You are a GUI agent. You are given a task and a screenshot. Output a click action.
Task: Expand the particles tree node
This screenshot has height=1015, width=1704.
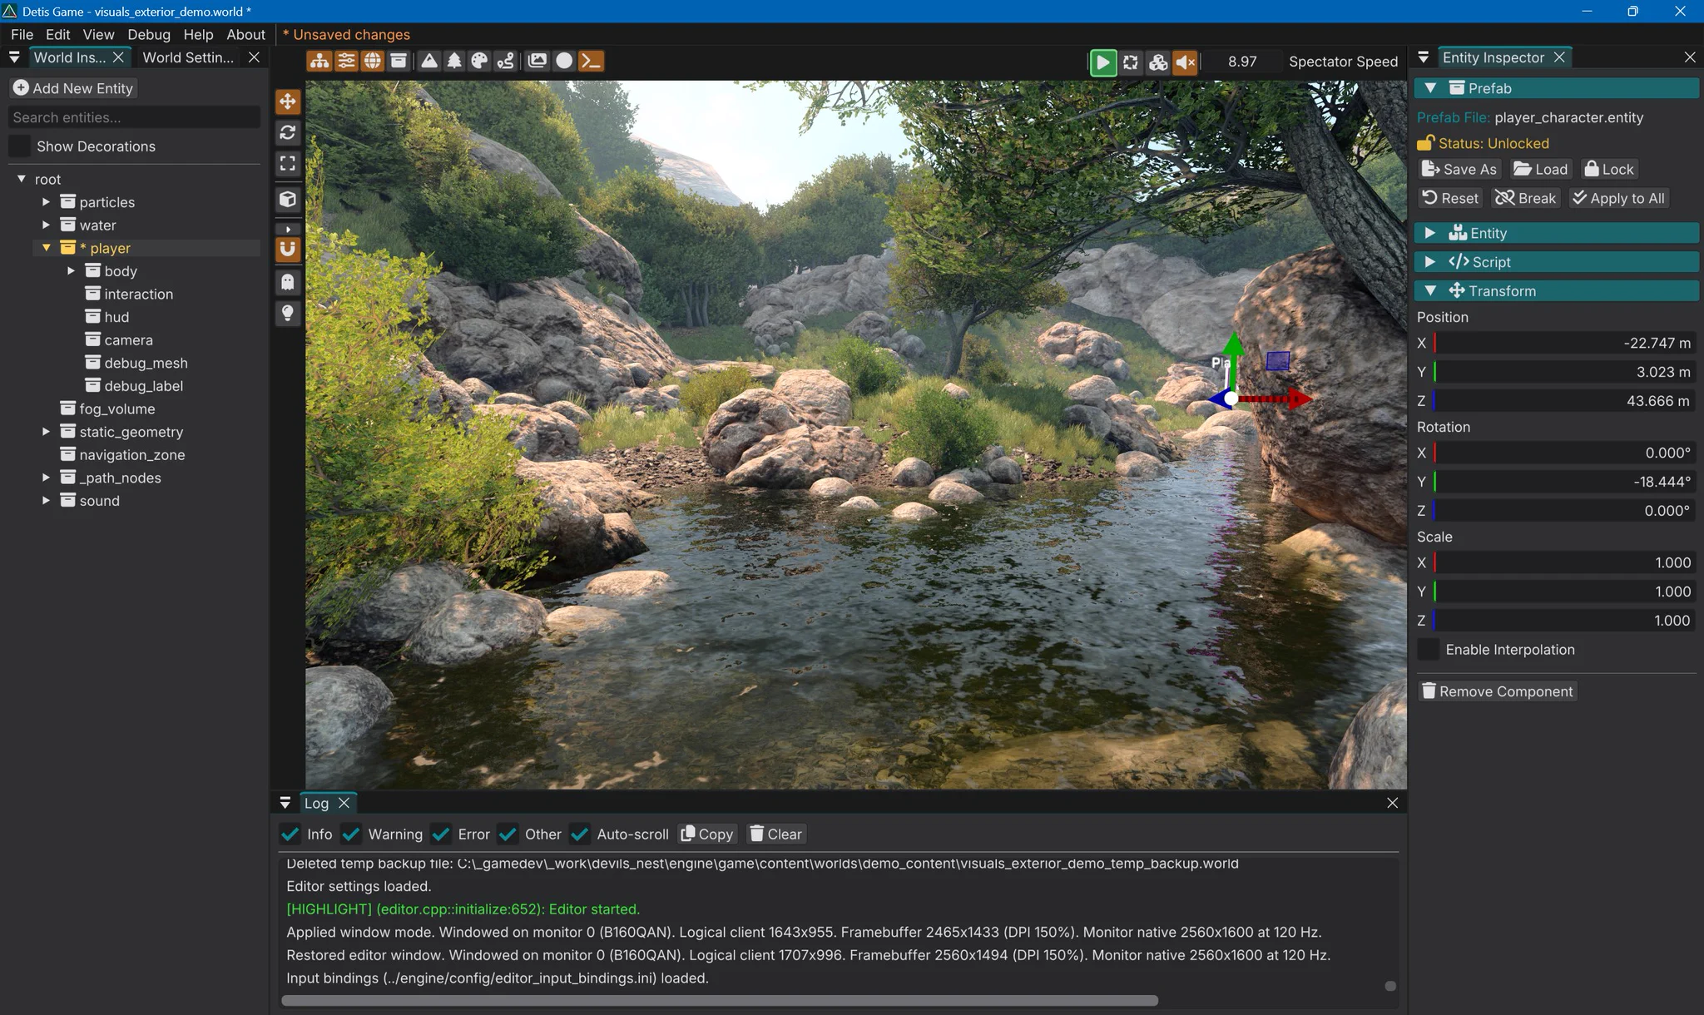click(x=46, y=202)
